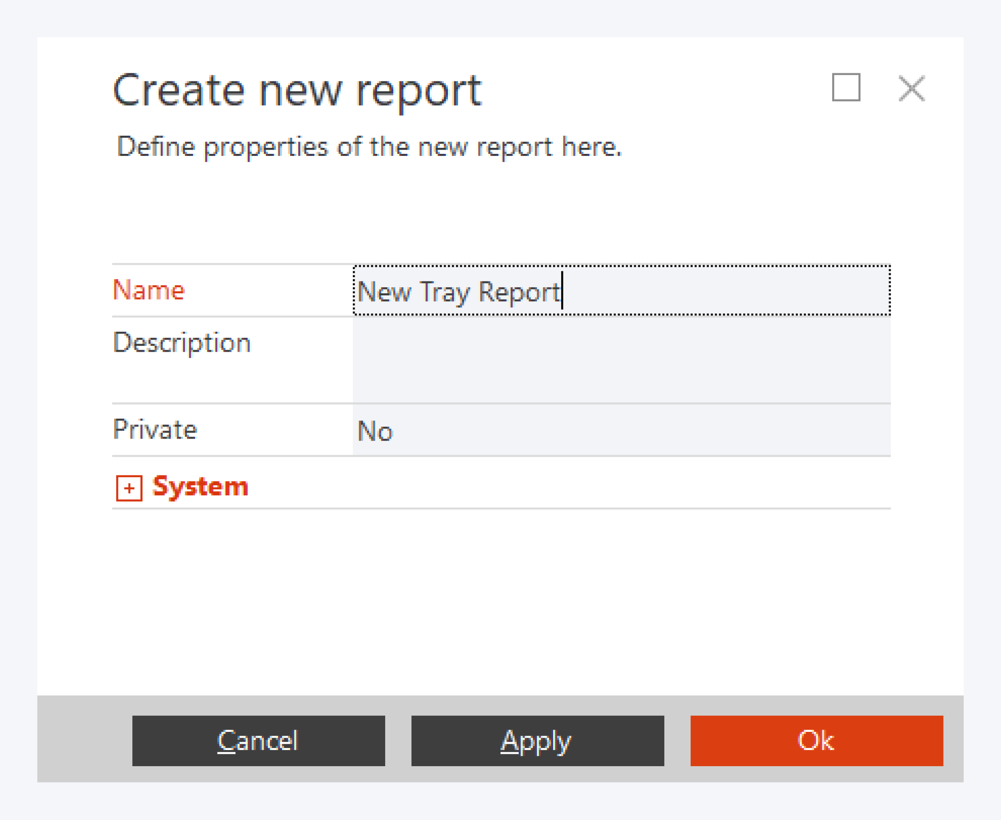The image size is (1001, 820).
Task: Select the Description property label
Action: coord(182,342)
